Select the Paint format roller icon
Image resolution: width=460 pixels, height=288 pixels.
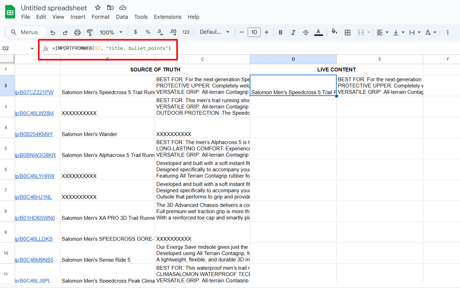tap(90, 32)
